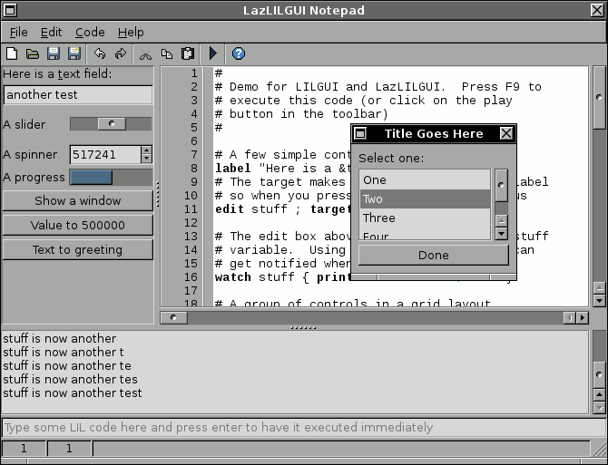Run the code with the play icon
This screenshot has height=465, width=608.
coord(213,54)
